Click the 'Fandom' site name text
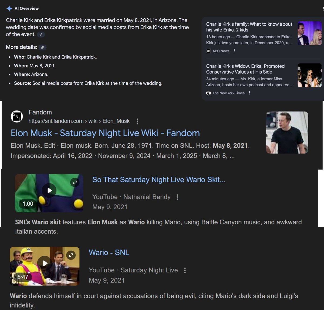Screen dimensions: 324x310 tap(40, 112)
